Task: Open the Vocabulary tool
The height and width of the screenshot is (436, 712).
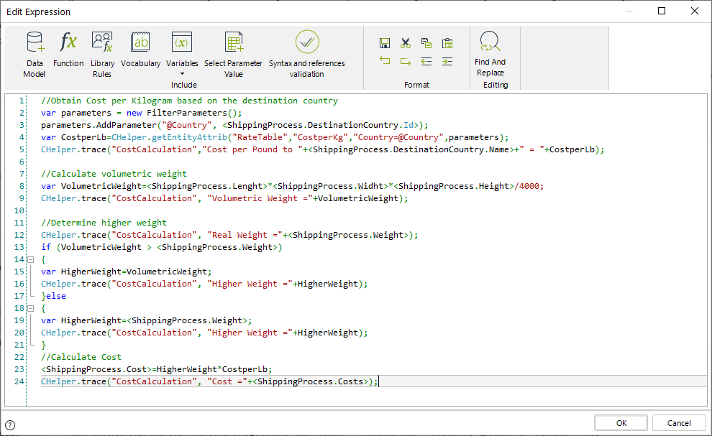Action: [141, 49]
